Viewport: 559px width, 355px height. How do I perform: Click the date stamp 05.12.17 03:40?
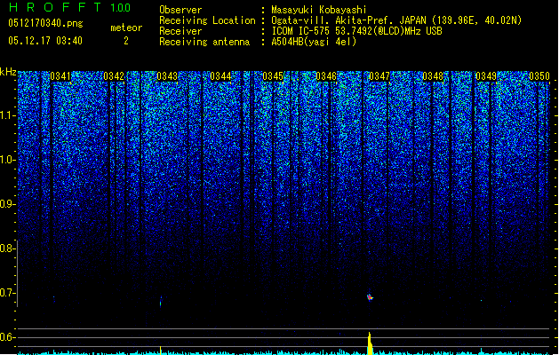[x=45, y=41]
